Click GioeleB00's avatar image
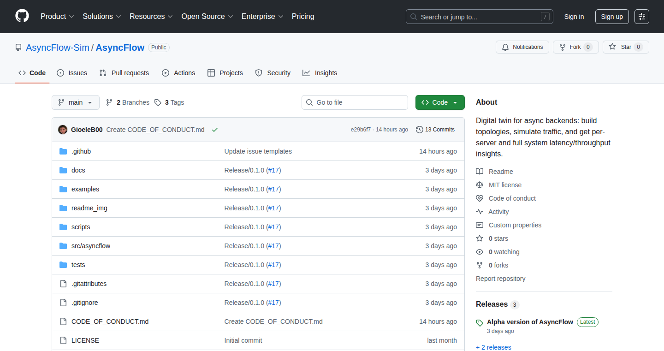Screen dimensions: 664x351 pos(63,130)
